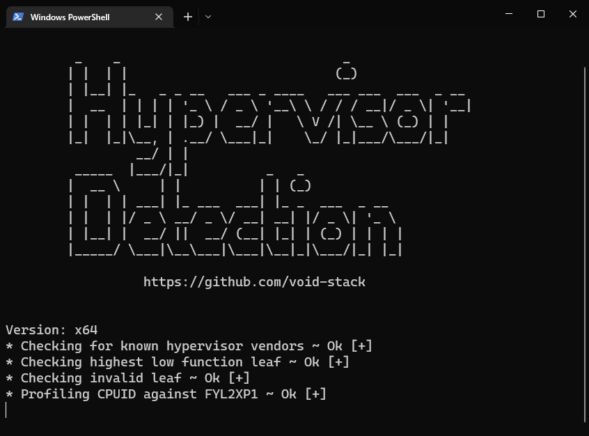This screenshot has width=589, height=436.
Task: Minimize the terminal window
Action: point(509,14)
